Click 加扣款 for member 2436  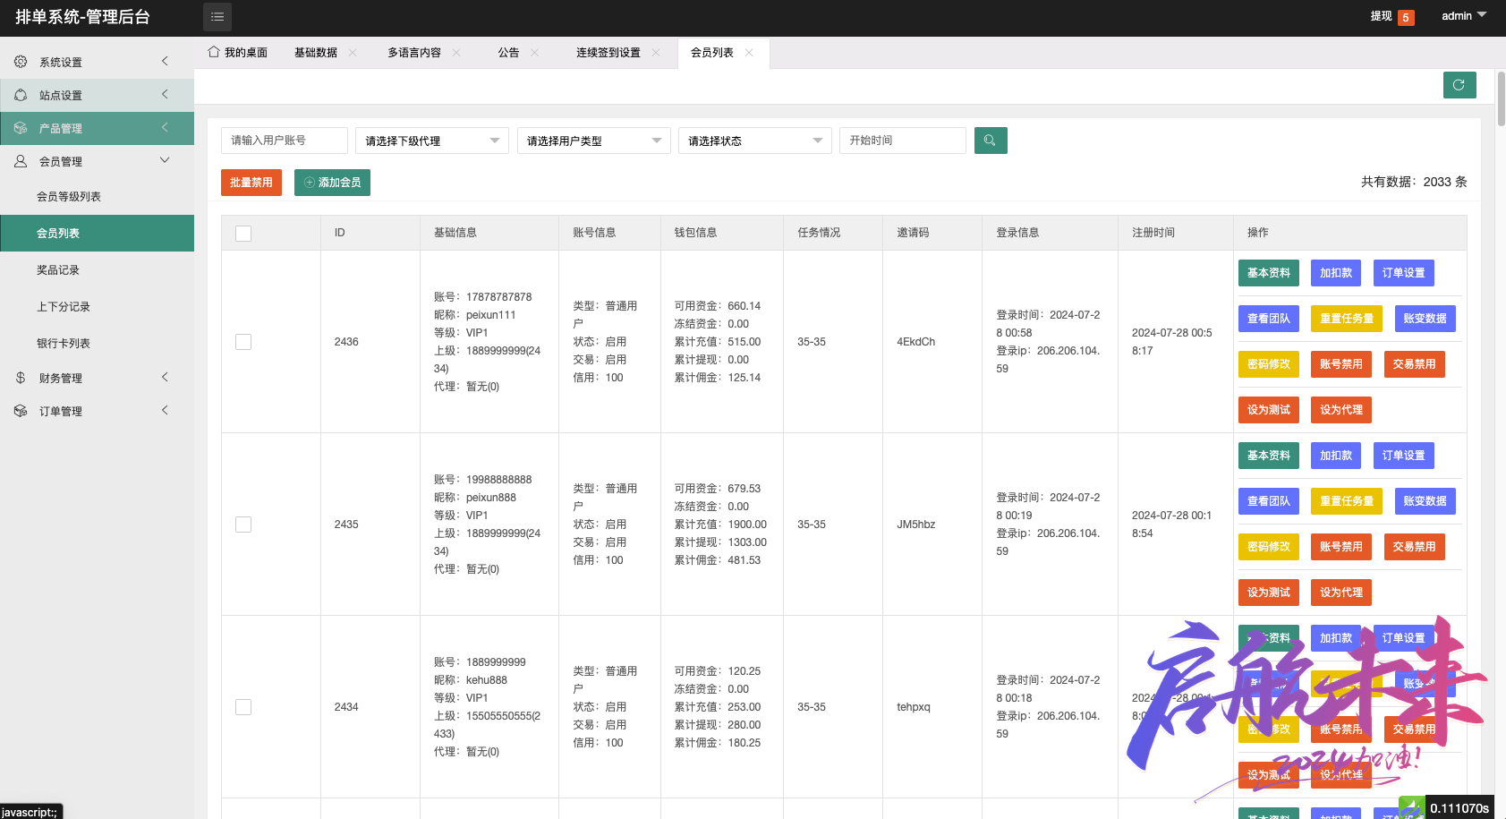1336,273
